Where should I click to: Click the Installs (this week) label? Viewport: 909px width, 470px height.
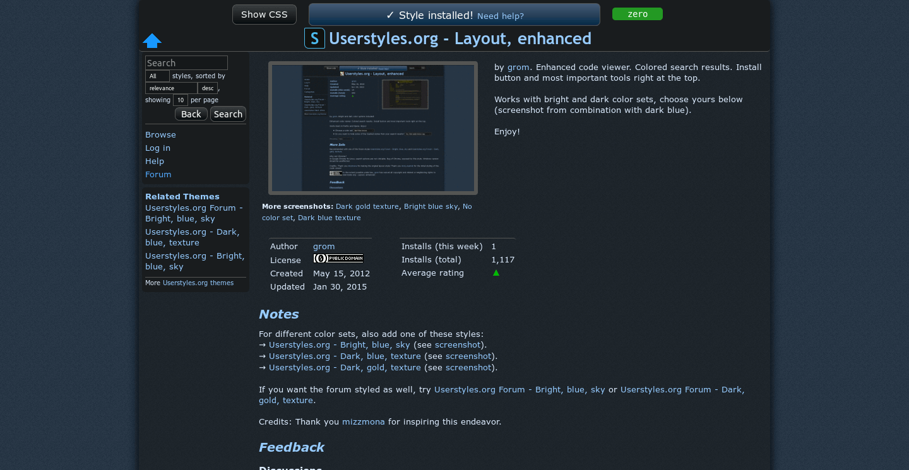(x=442, y=246)
